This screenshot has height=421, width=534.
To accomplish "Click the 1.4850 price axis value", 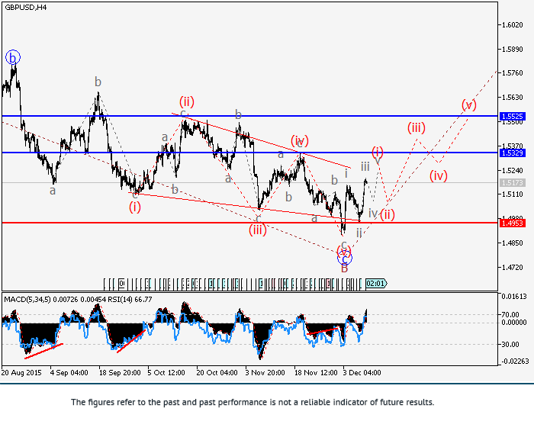I will point(512,243).
